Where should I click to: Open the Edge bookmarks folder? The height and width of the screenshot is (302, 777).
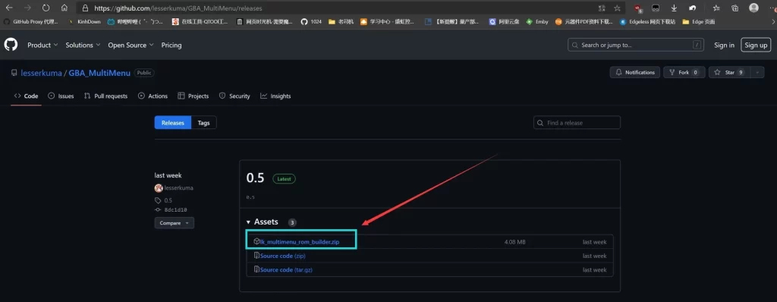(698, 22)
